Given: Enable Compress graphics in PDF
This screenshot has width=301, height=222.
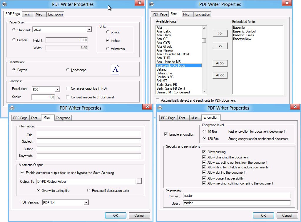Looking at the screenshot, I should (x=68, y=88).
